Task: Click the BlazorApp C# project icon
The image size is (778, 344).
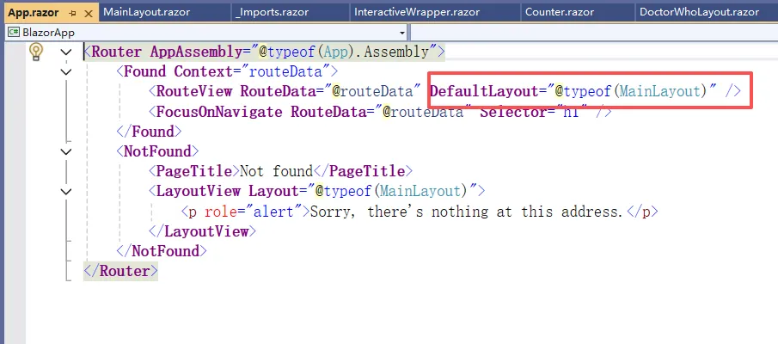Action: click(x=14, y=33)
